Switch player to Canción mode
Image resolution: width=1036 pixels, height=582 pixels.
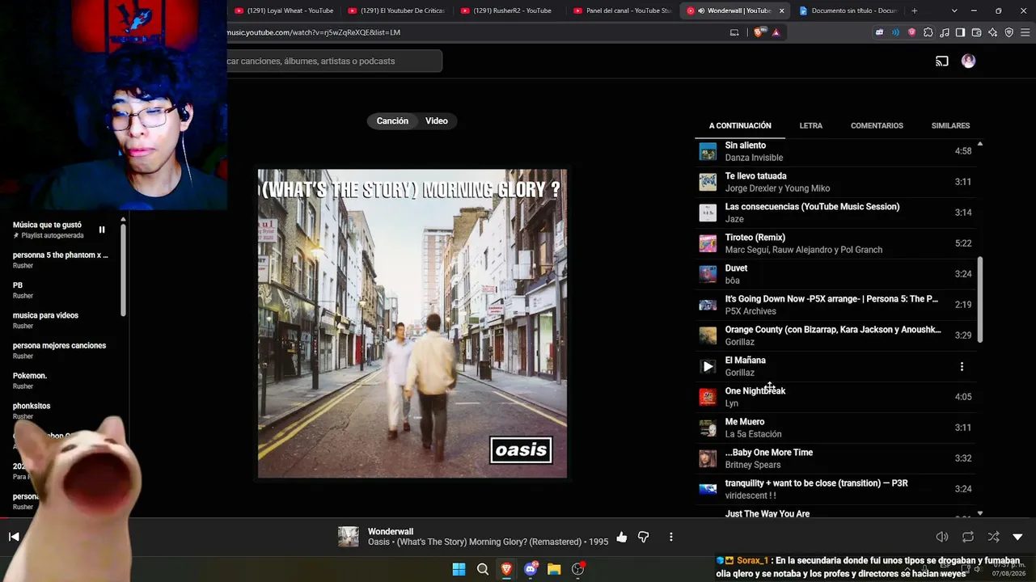pos(392,121)
